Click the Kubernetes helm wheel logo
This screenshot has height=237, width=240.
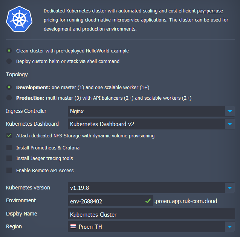(x=18, y=19)
